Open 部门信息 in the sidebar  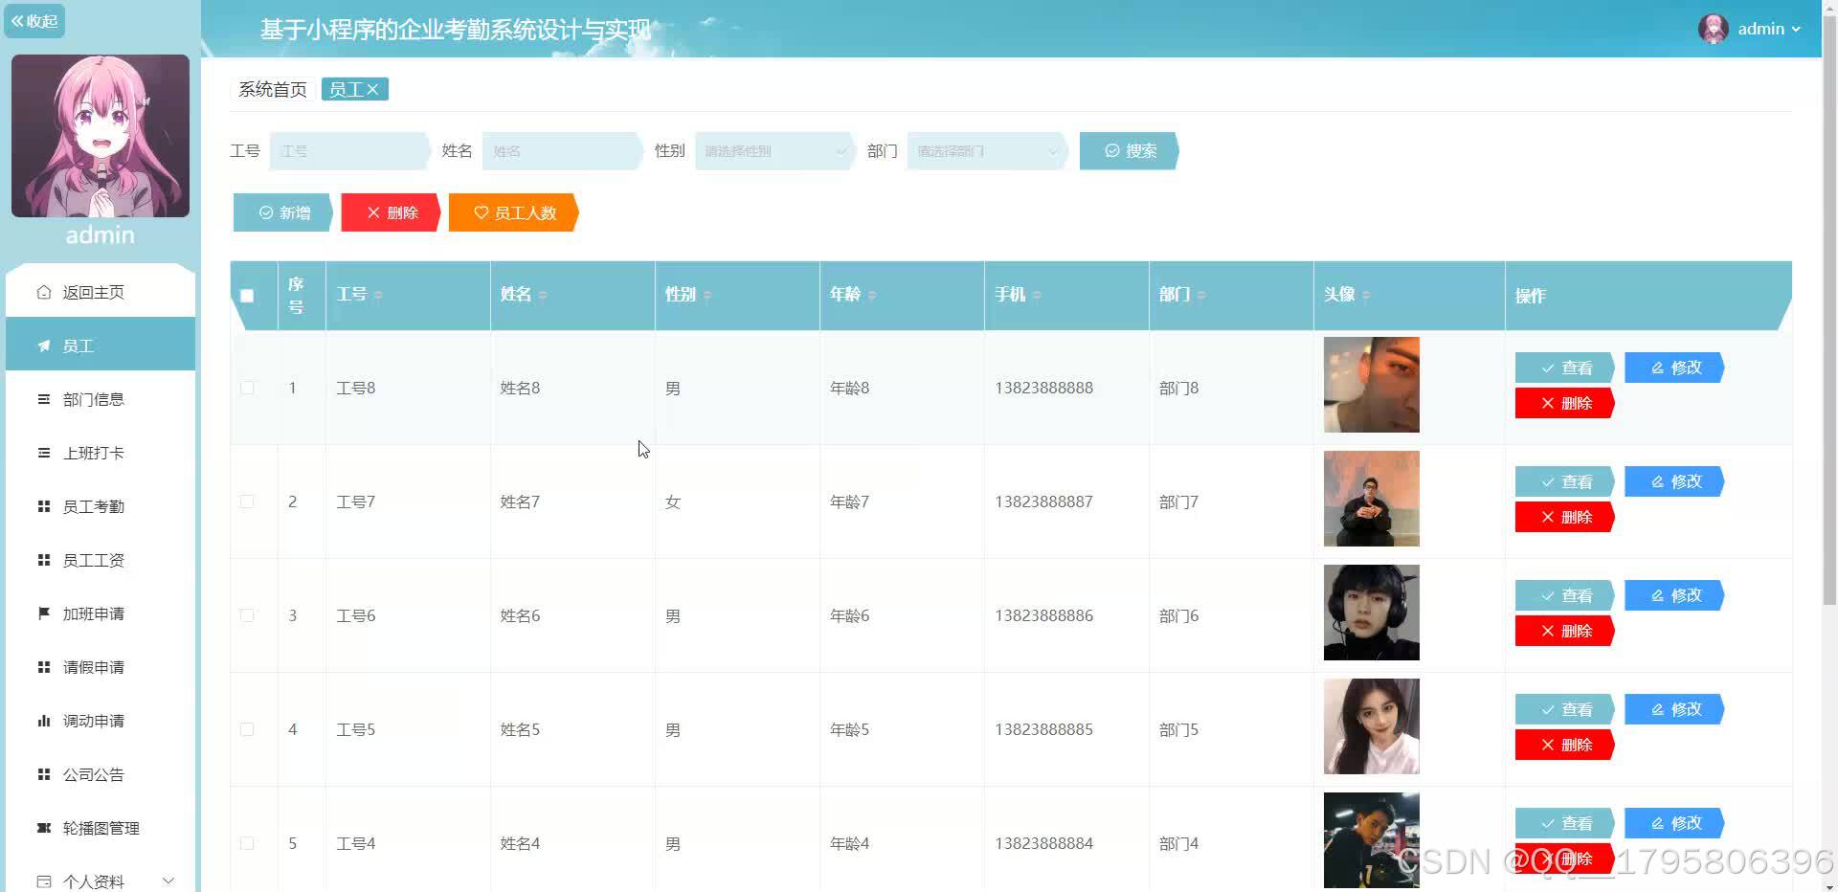pos(101,399)
